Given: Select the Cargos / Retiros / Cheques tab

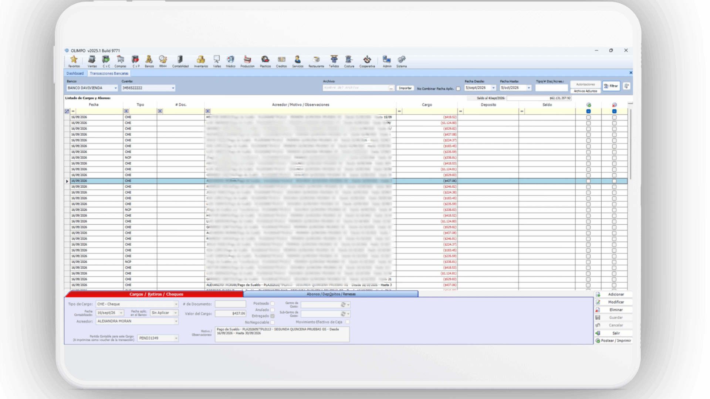Looking at the screenshot, I should click(156, 294).
